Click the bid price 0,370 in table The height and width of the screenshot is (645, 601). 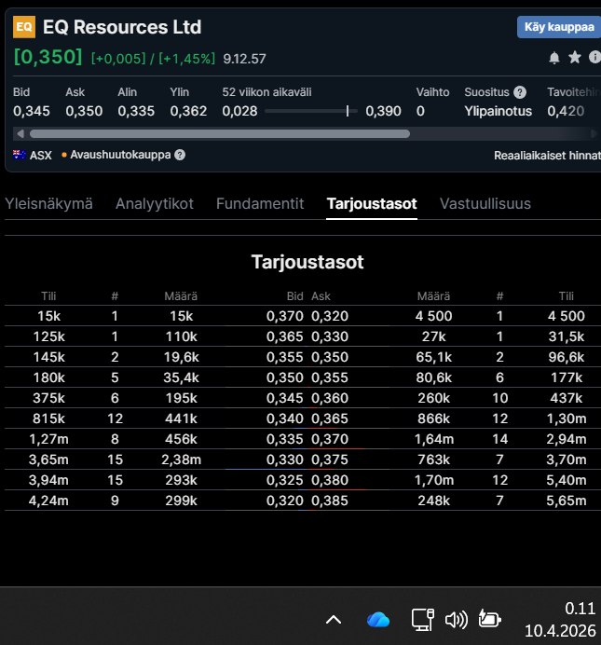[284, 316]
